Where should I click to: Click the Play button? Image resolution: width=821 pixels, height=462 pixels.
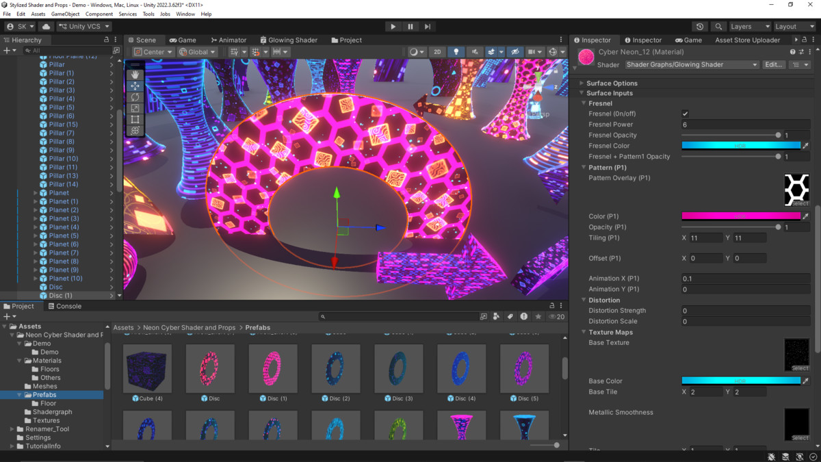point(393,27)
